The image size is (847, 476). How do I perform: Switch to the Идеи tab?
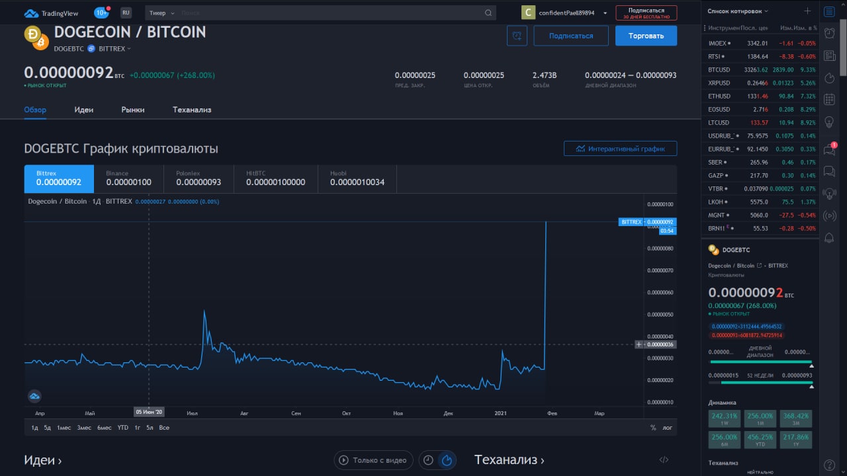coord(84,110)
